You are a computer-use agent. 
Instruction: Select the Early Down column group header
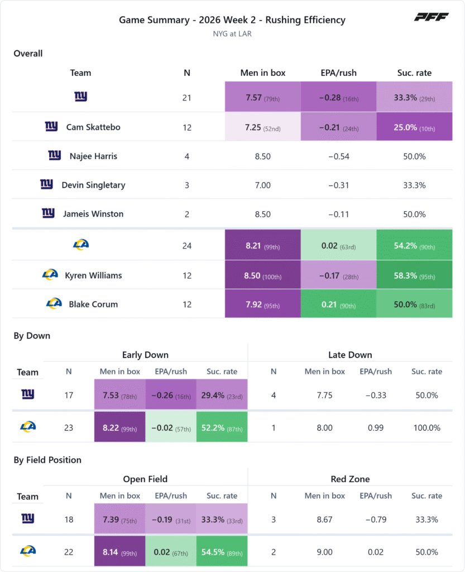point(145,355)
